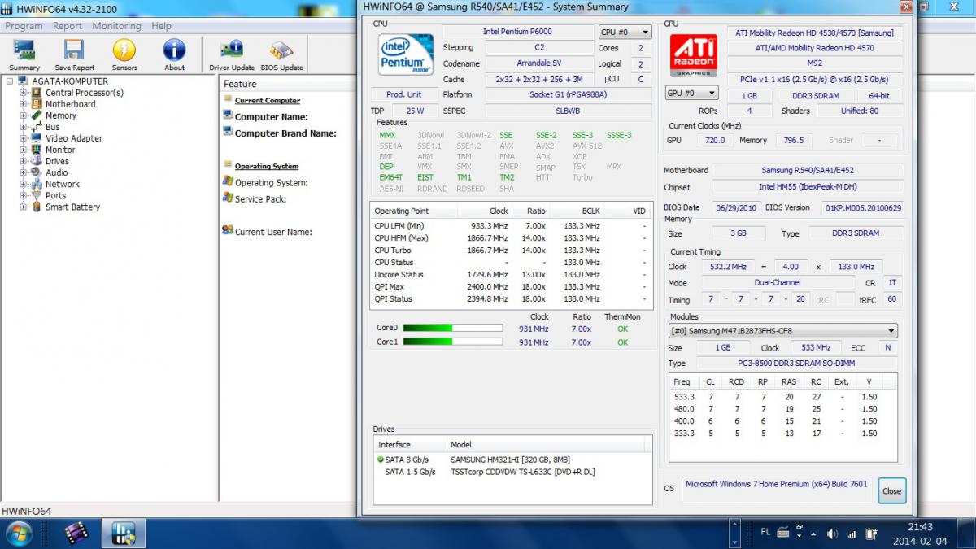Select the CPU LFM (Min) row
The image size is (976, 549).
512,226
